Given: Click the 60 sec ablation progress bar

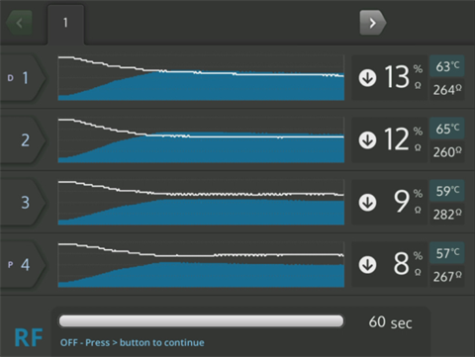Looking at the screenshot, I should (201, 321).
